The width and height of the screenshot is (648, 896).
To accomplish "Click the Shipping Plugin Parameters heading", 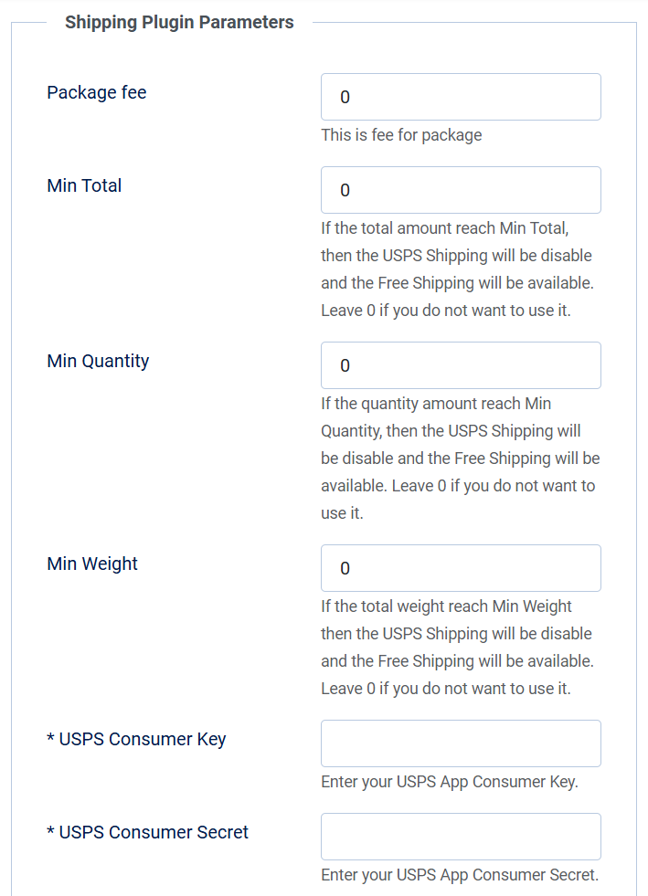I will pos(179,22).
